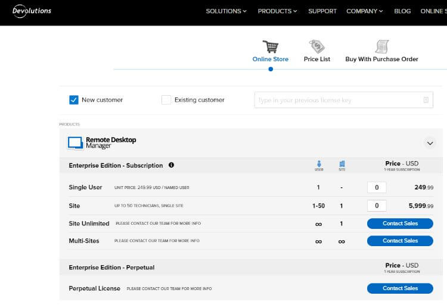Image resolution: width=447 pixels, height=305 pixels.
Task: Click the Remote Desktop Manager monitor icon
Action: point(75,143)
